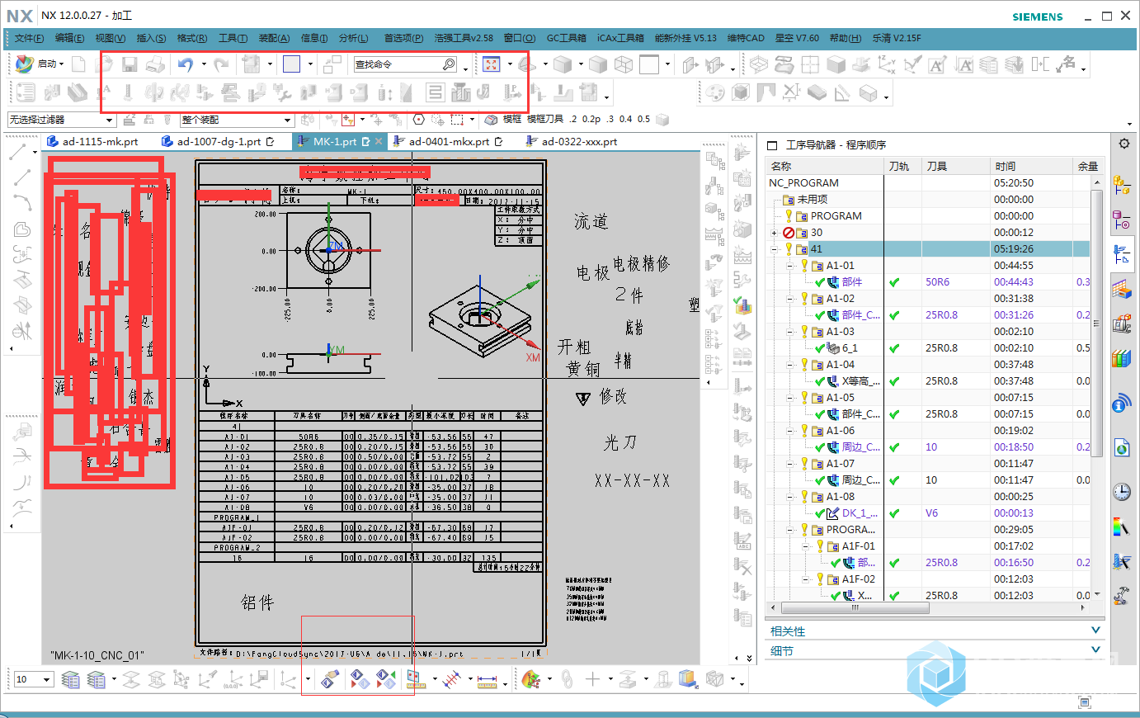The height and width of the screenshot is (718, 1140).
Task: Open the 分析(L) menu
Action: (x=353, y=38)
